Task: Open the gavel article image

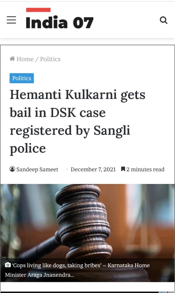Action: coord(87,221)
